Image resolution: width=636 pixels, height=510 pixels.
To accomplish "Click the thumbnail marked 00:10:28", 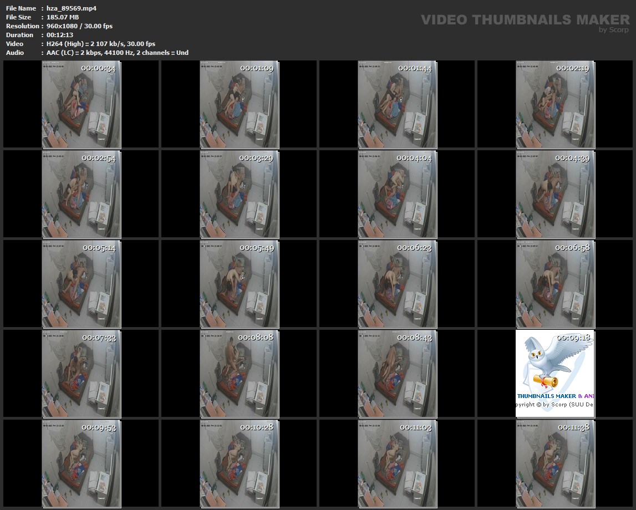I will point(239,464).
